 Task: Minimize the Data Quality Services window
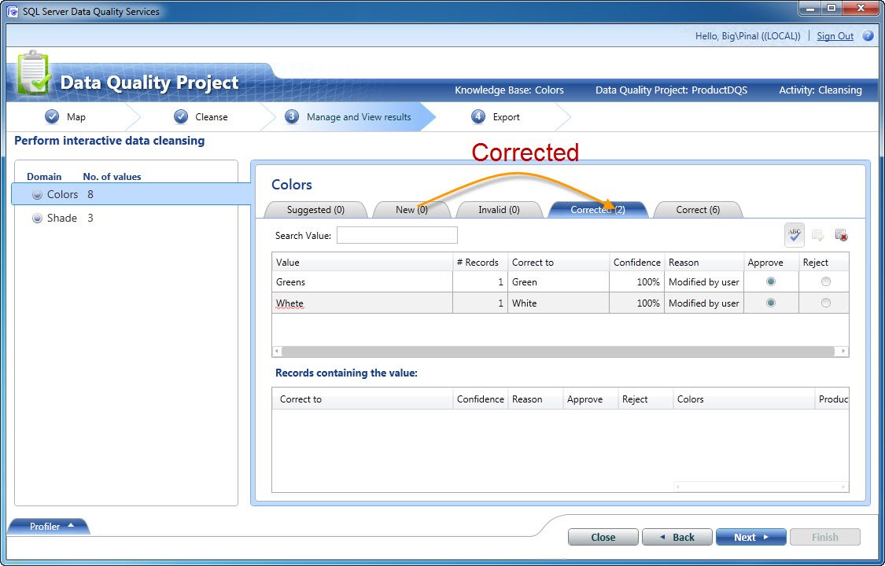point(810,9)
